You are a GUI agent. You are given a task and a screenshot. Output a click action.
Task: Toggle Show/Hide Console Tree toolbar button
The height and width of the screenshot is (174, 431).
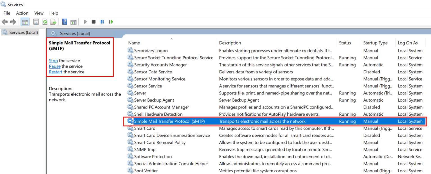(25, 22)
